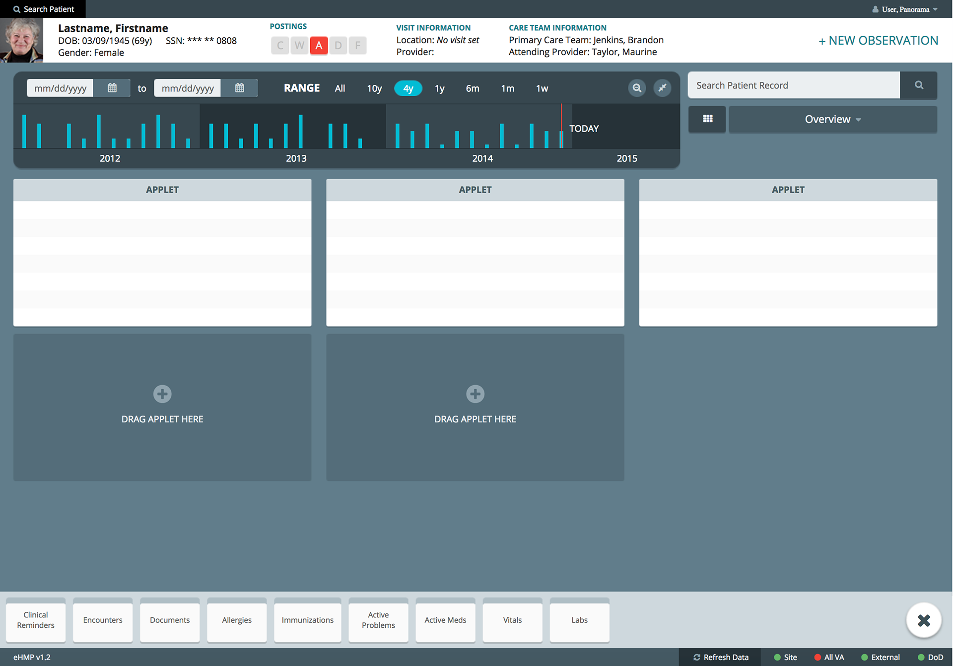Select the Active Meds applet tile
Viewport: 953px width, 666px height.
point(445,620)
